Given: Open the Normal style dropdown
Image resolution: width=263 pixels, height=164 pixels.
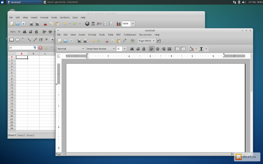Looking at the screenshot, I should pos(70,49).
